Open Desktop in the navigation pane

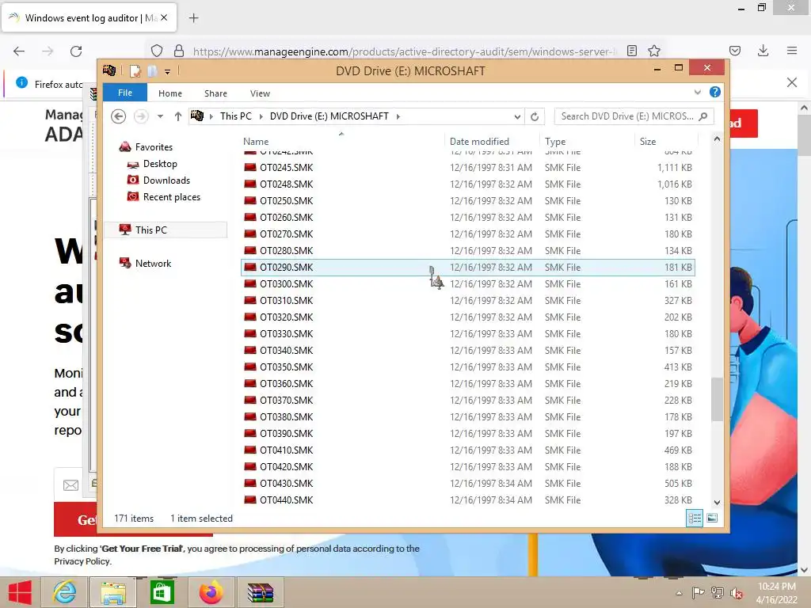click(160, 164)
